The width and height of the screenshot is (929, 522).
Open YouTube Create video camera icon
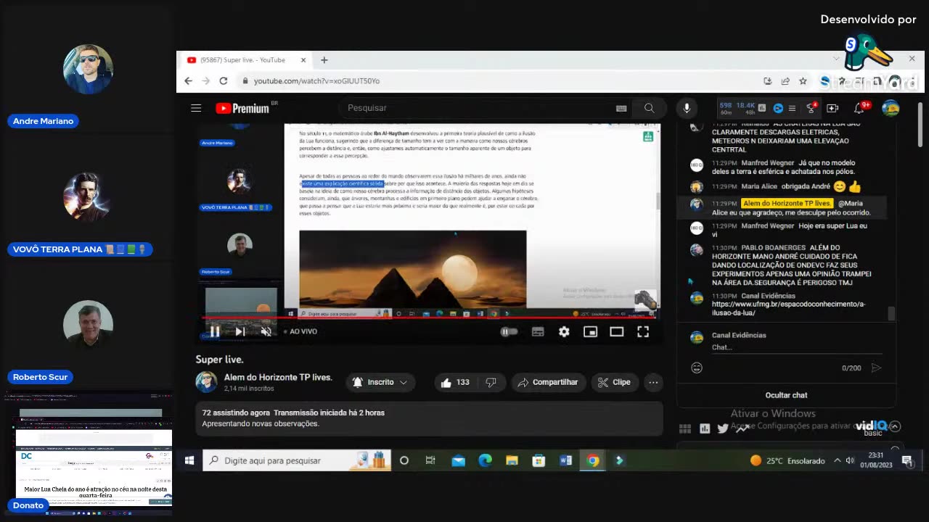(x=832, y=108)
